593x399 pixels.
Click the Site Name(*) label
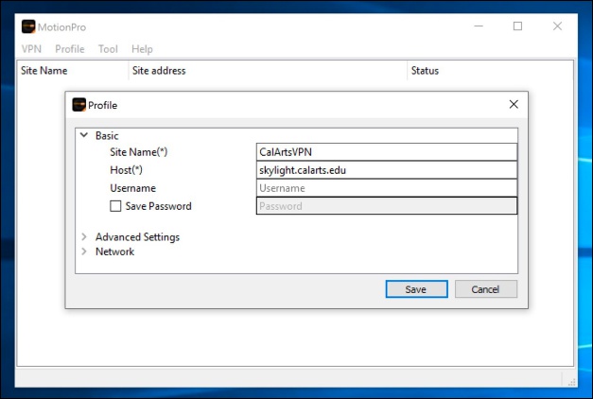tap(138, 152)
